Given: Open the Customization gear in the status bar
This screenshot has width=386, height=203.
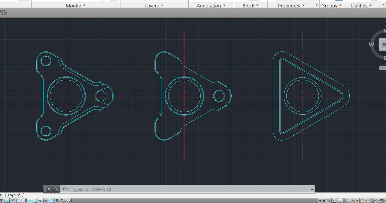Looking at the screenshot, I should coord(375,201).
